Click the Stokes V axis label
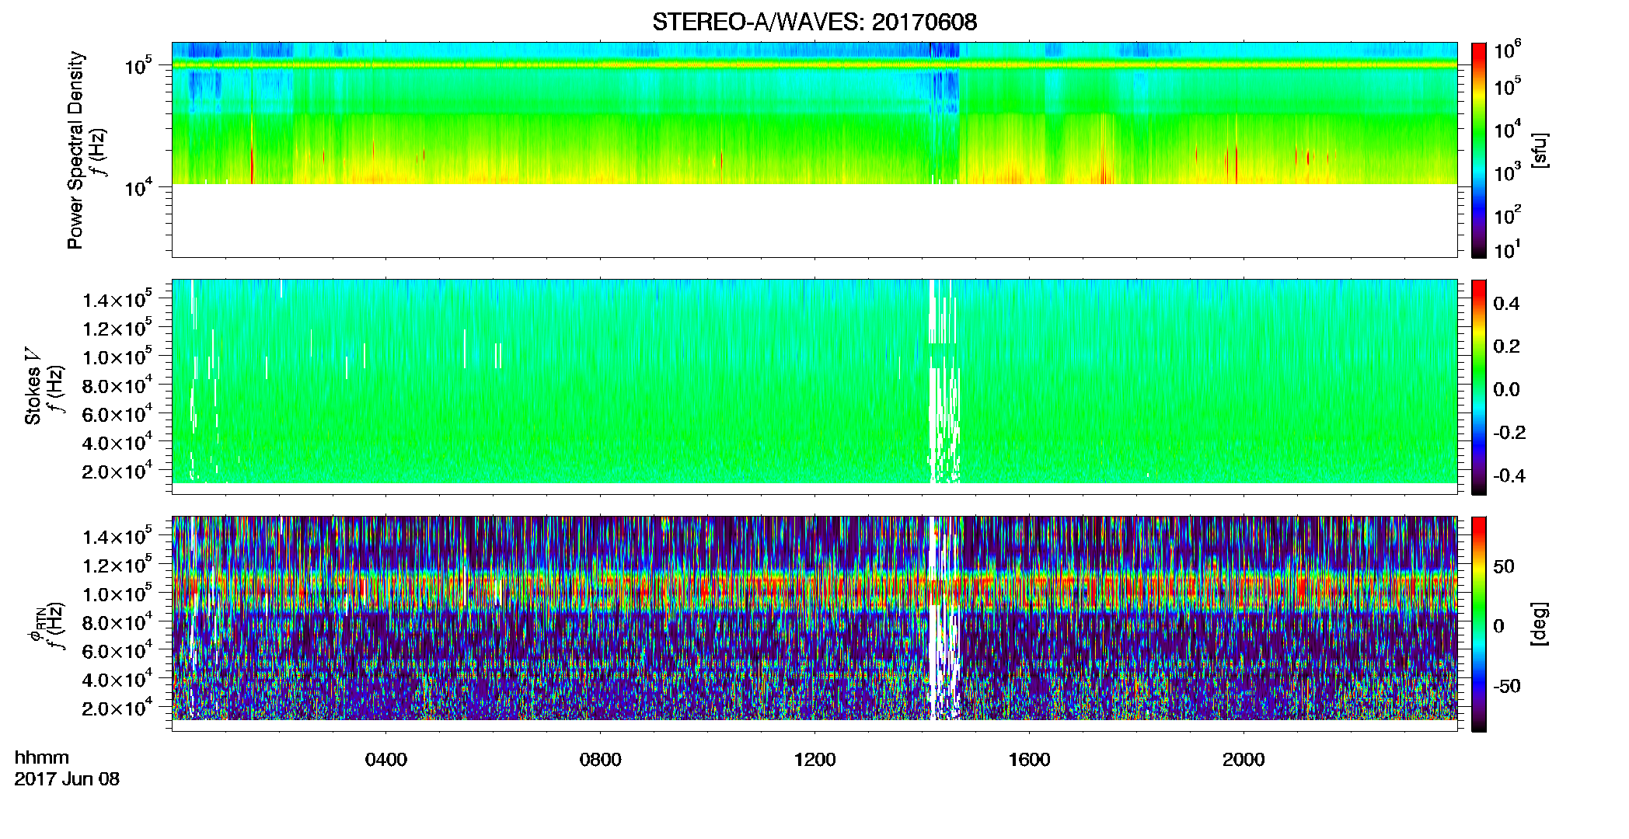Image resolution: width=1629 pixels, height=839 pixels. [33, 386]
